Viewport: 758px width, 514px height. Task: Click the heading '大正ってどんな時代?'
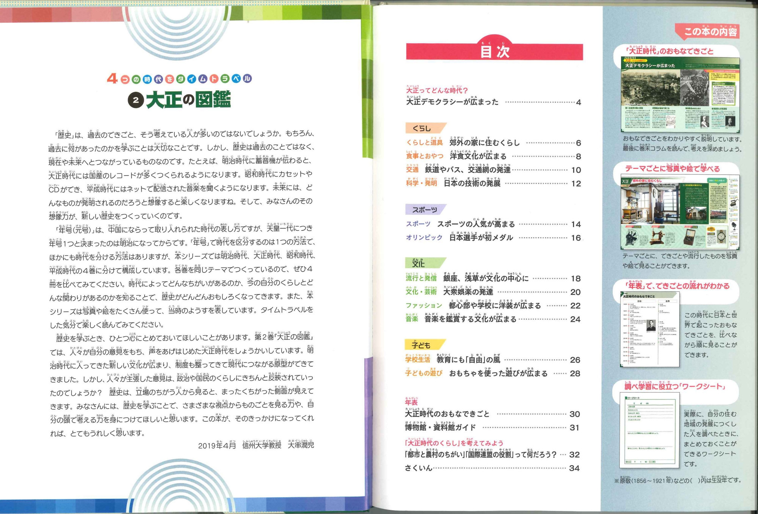coord(437,90)
